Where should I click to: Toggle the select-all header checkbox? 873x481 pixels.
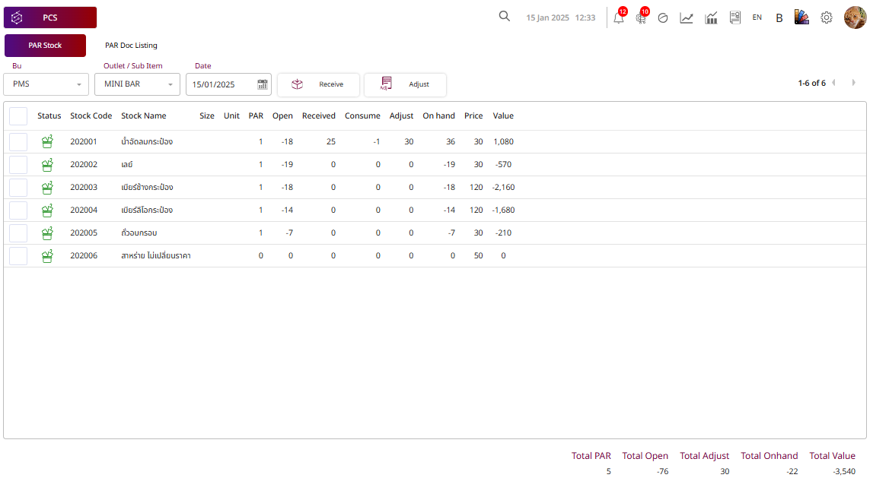click(18, 116)
